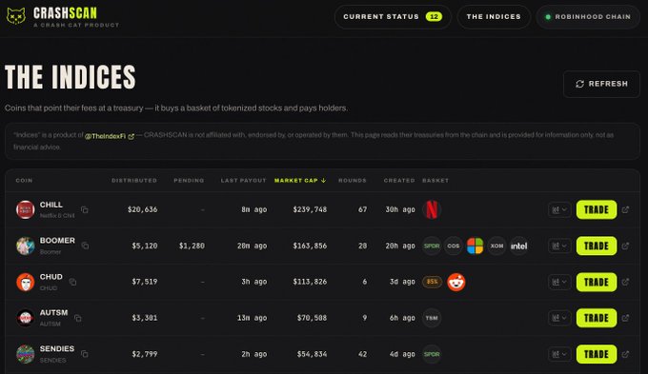
Task: Sort by the Rounds column header
Action: 352,181
